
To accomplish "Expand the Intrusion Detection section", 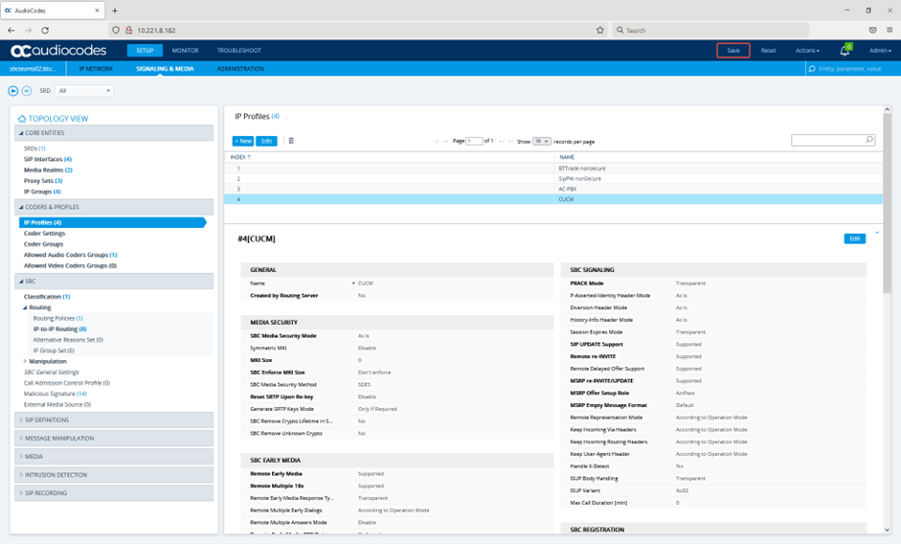I will click(114, 475).
